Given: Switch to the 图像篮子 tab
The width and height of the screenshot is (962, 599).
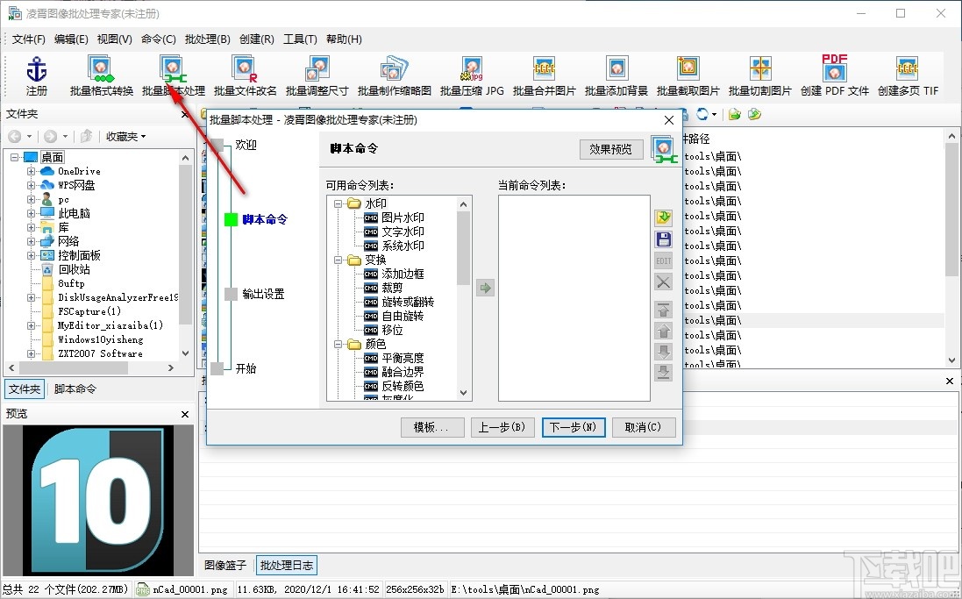Looking at the screenshot, I should [x=224, y=565].
